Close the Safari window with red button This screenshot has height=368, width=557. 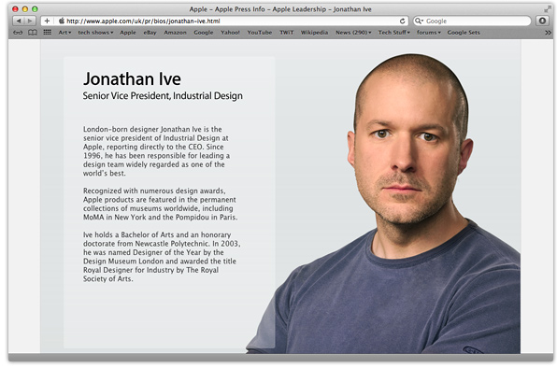click(x=15, y=8)
